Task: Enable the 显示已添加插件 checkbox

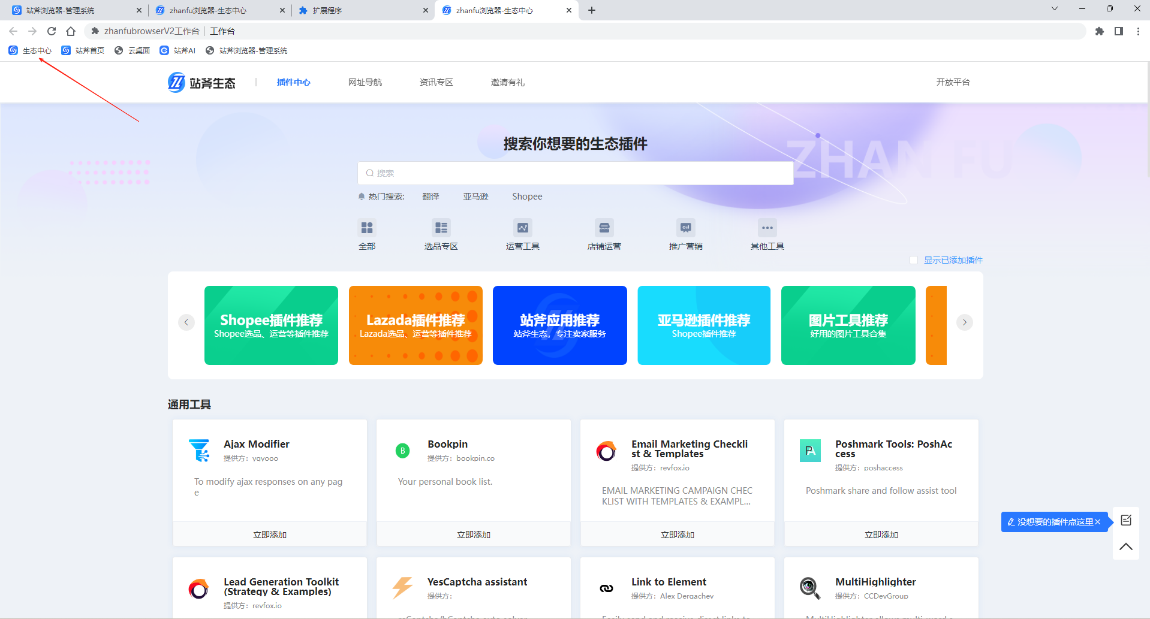Action: pyautogui.click(x=914, y=260)
